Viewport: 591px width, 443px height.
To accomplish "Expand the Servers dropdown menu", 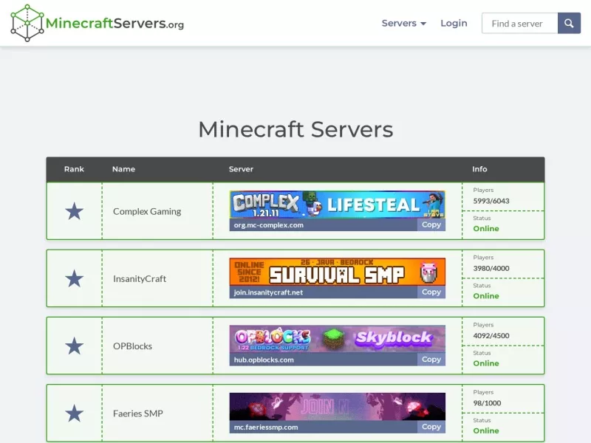I will [403, 24].
